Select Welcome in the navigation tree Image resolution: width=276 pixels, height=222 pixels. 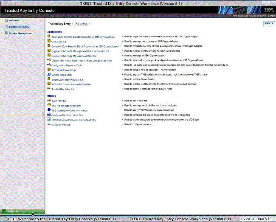tap(14, 20)
